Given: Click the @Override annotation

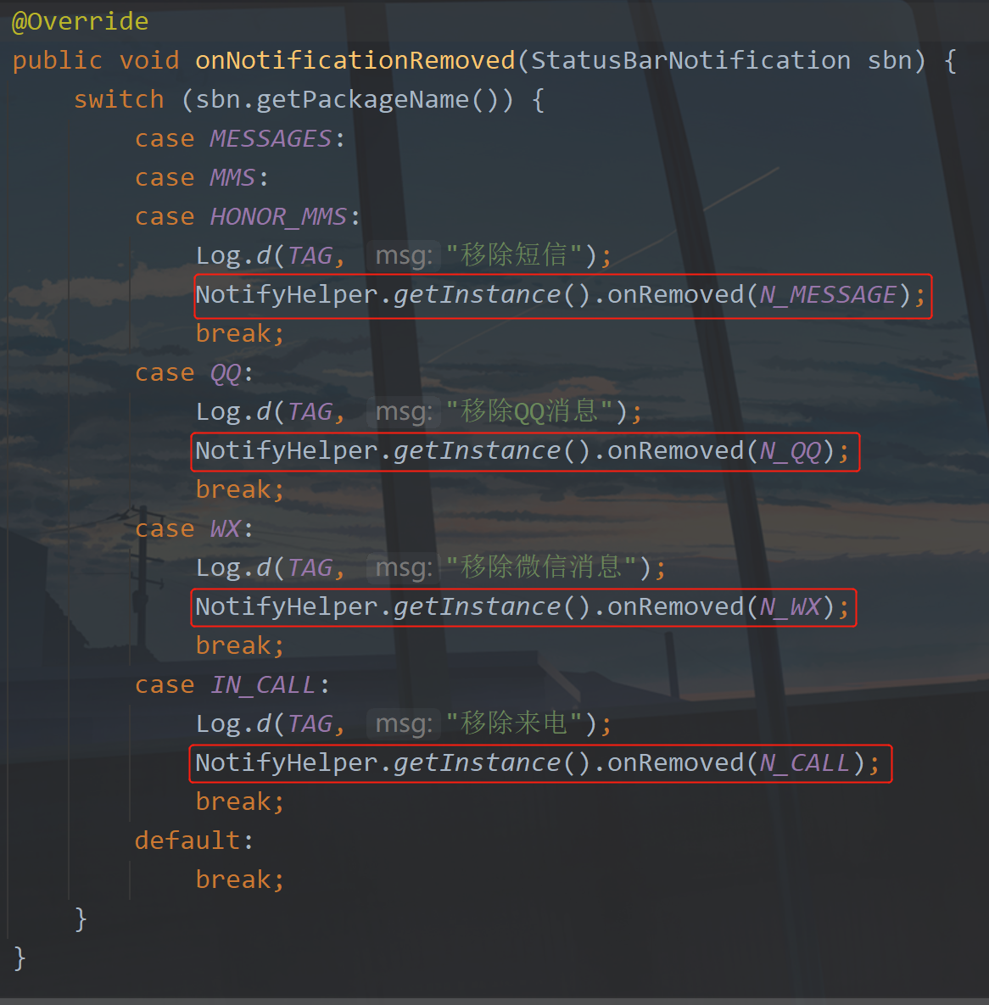Looking at the screenshot, I should tap(80, 22).
